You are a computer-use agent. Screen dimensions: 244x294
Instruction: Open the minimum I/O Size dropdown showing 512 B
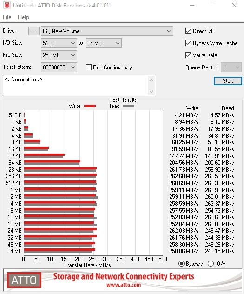pos(59,43)
